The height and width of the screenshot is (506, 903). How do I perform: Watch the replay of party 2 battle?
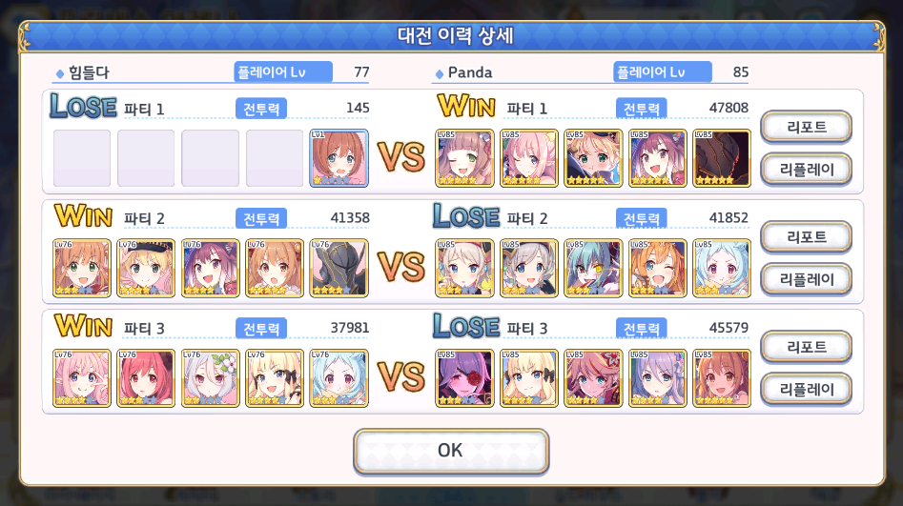807,279
